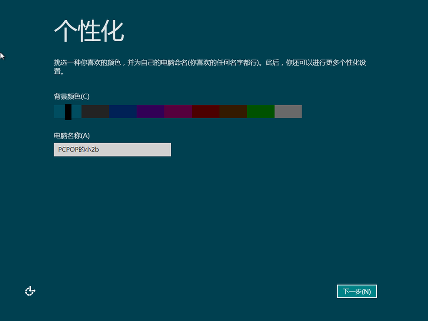
Task: Choose the dark red background color
Action: (205, 111)
